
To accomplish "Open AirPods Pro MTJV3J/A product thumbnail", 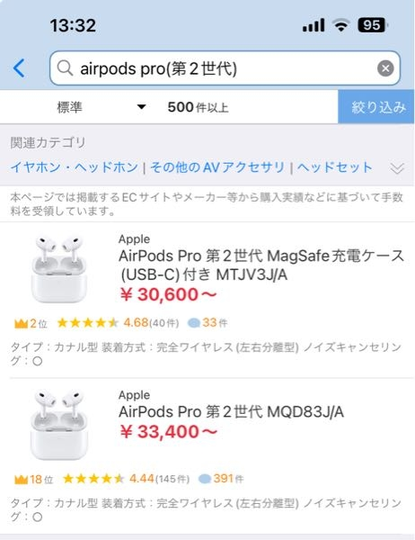I will (58, 269).
